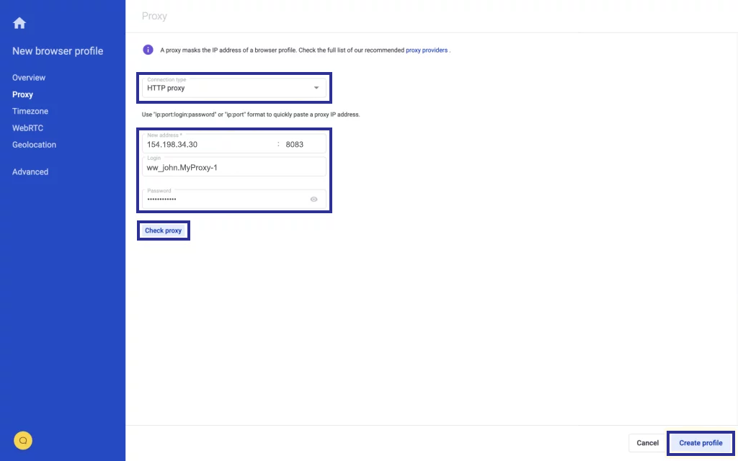
Task: Click the port field showing 8083
Action: pyautogui.click(x=303, y=145)
